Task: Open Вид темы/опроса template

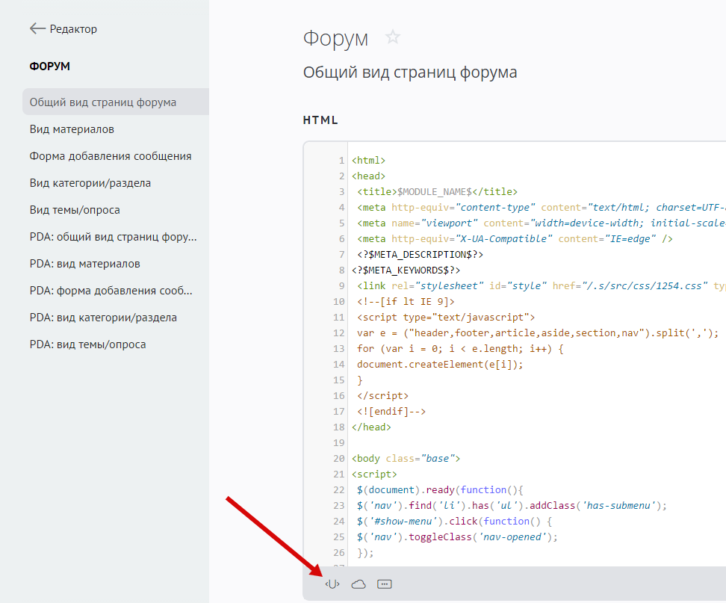Action: (75, 210)
